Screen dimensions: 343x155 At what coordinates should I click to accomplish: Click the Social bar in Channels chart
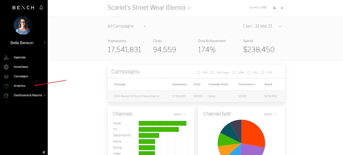coord(162,123)
